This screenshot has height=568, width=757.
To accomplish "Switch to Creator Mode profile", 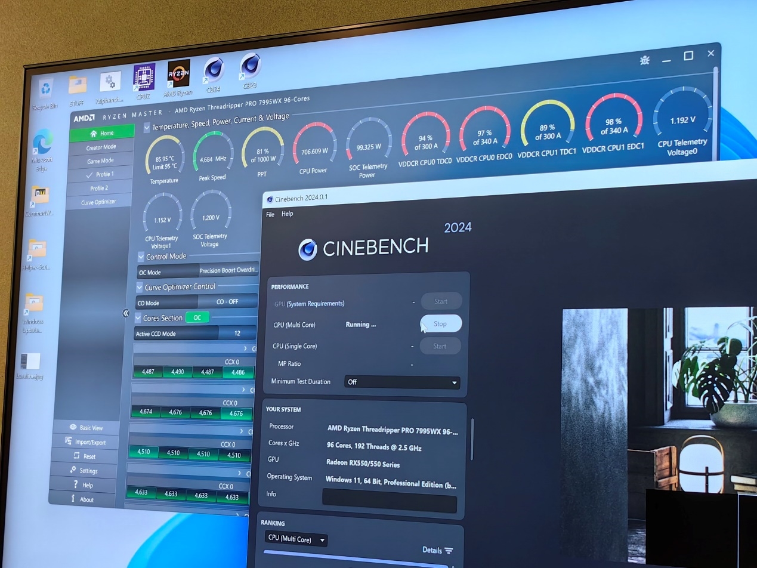I will pos(101,147).
